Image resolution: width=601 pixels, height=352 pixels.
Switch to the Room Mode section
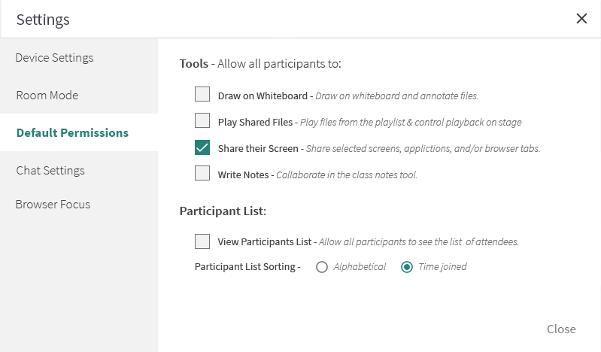47,96
